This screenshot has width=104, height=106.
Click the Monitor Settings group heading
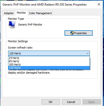[x=18, y=41]
